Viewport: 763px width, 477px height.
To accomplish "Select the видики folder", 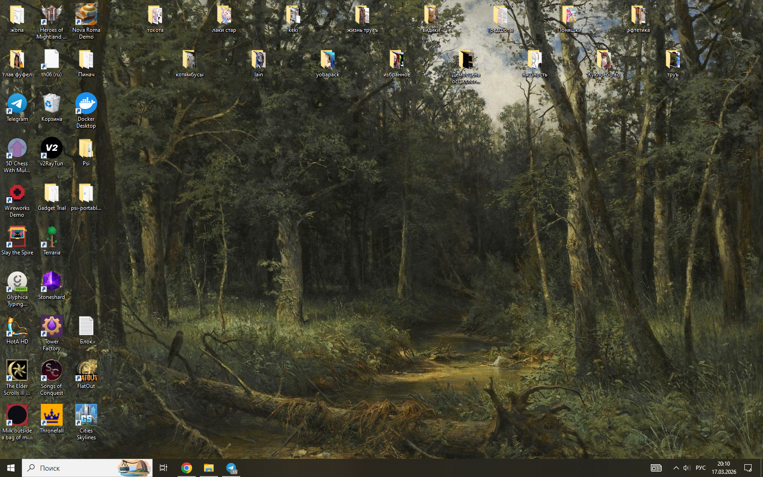I will click(431, 19).
